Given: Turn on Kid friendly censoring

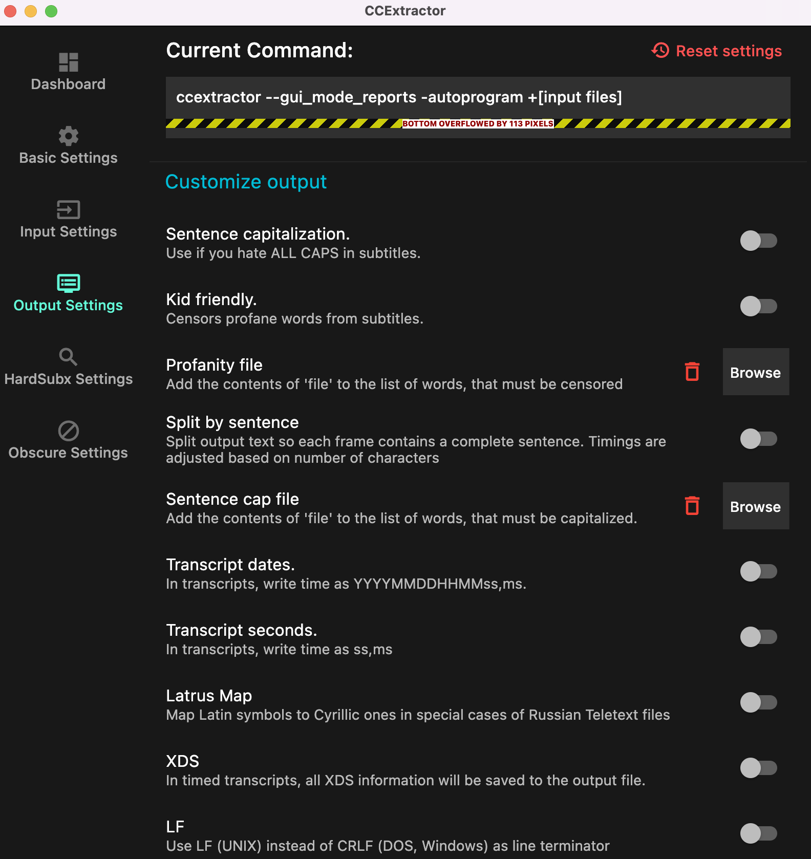Looking at the screenshot, I should 759,306.
